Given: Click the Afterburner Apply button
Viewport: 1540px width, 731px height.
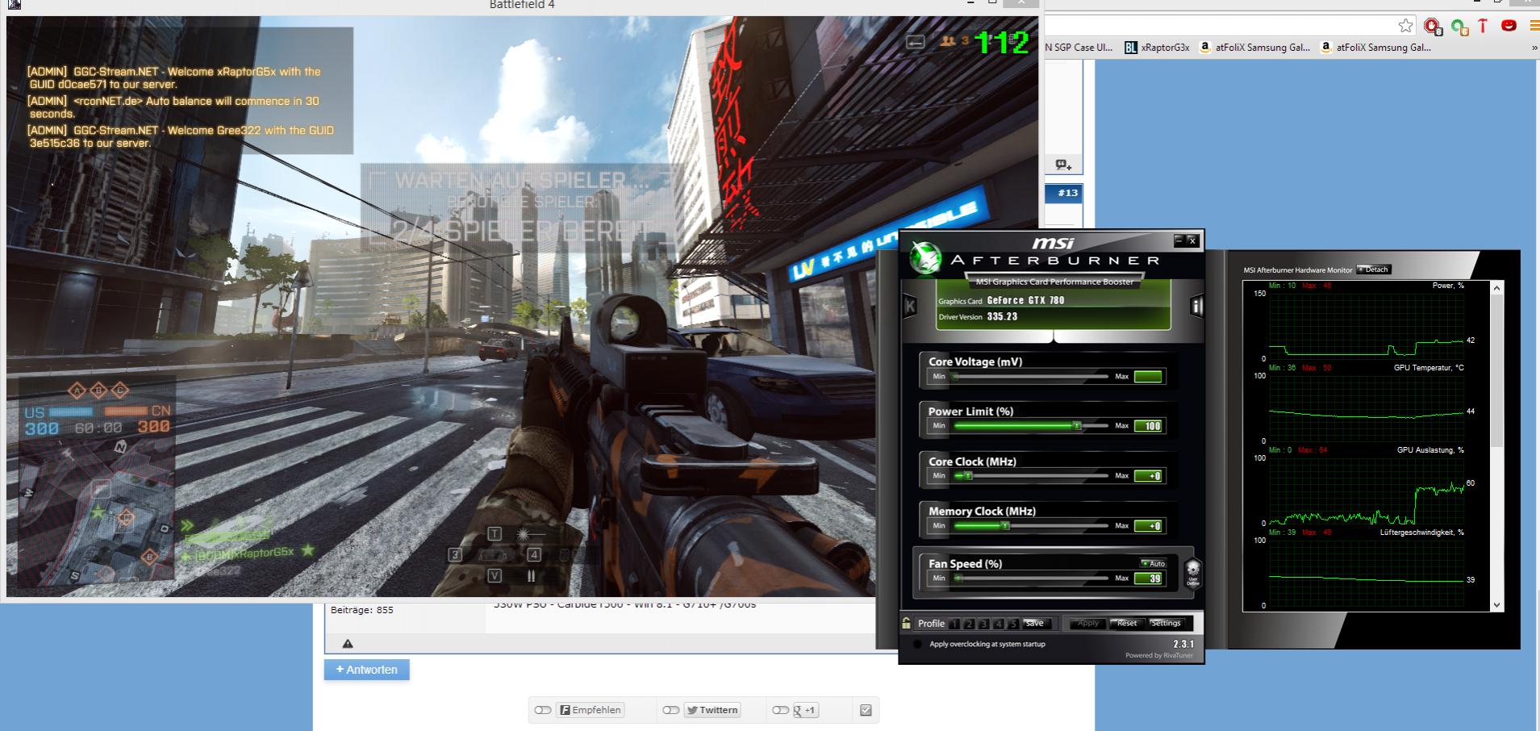Looking at the screenshot, I should [1088, 624].
